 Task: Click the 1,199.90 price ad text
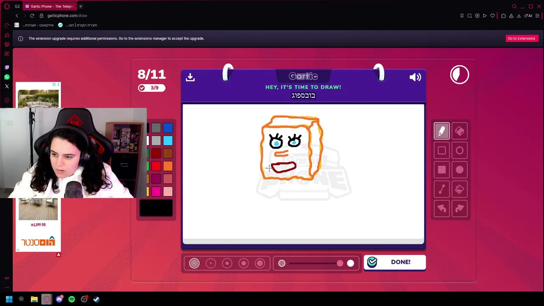(x=38, y=225)
